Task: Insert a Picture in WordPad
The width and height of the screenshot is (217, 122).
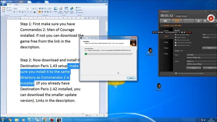Action: [56, 9]
